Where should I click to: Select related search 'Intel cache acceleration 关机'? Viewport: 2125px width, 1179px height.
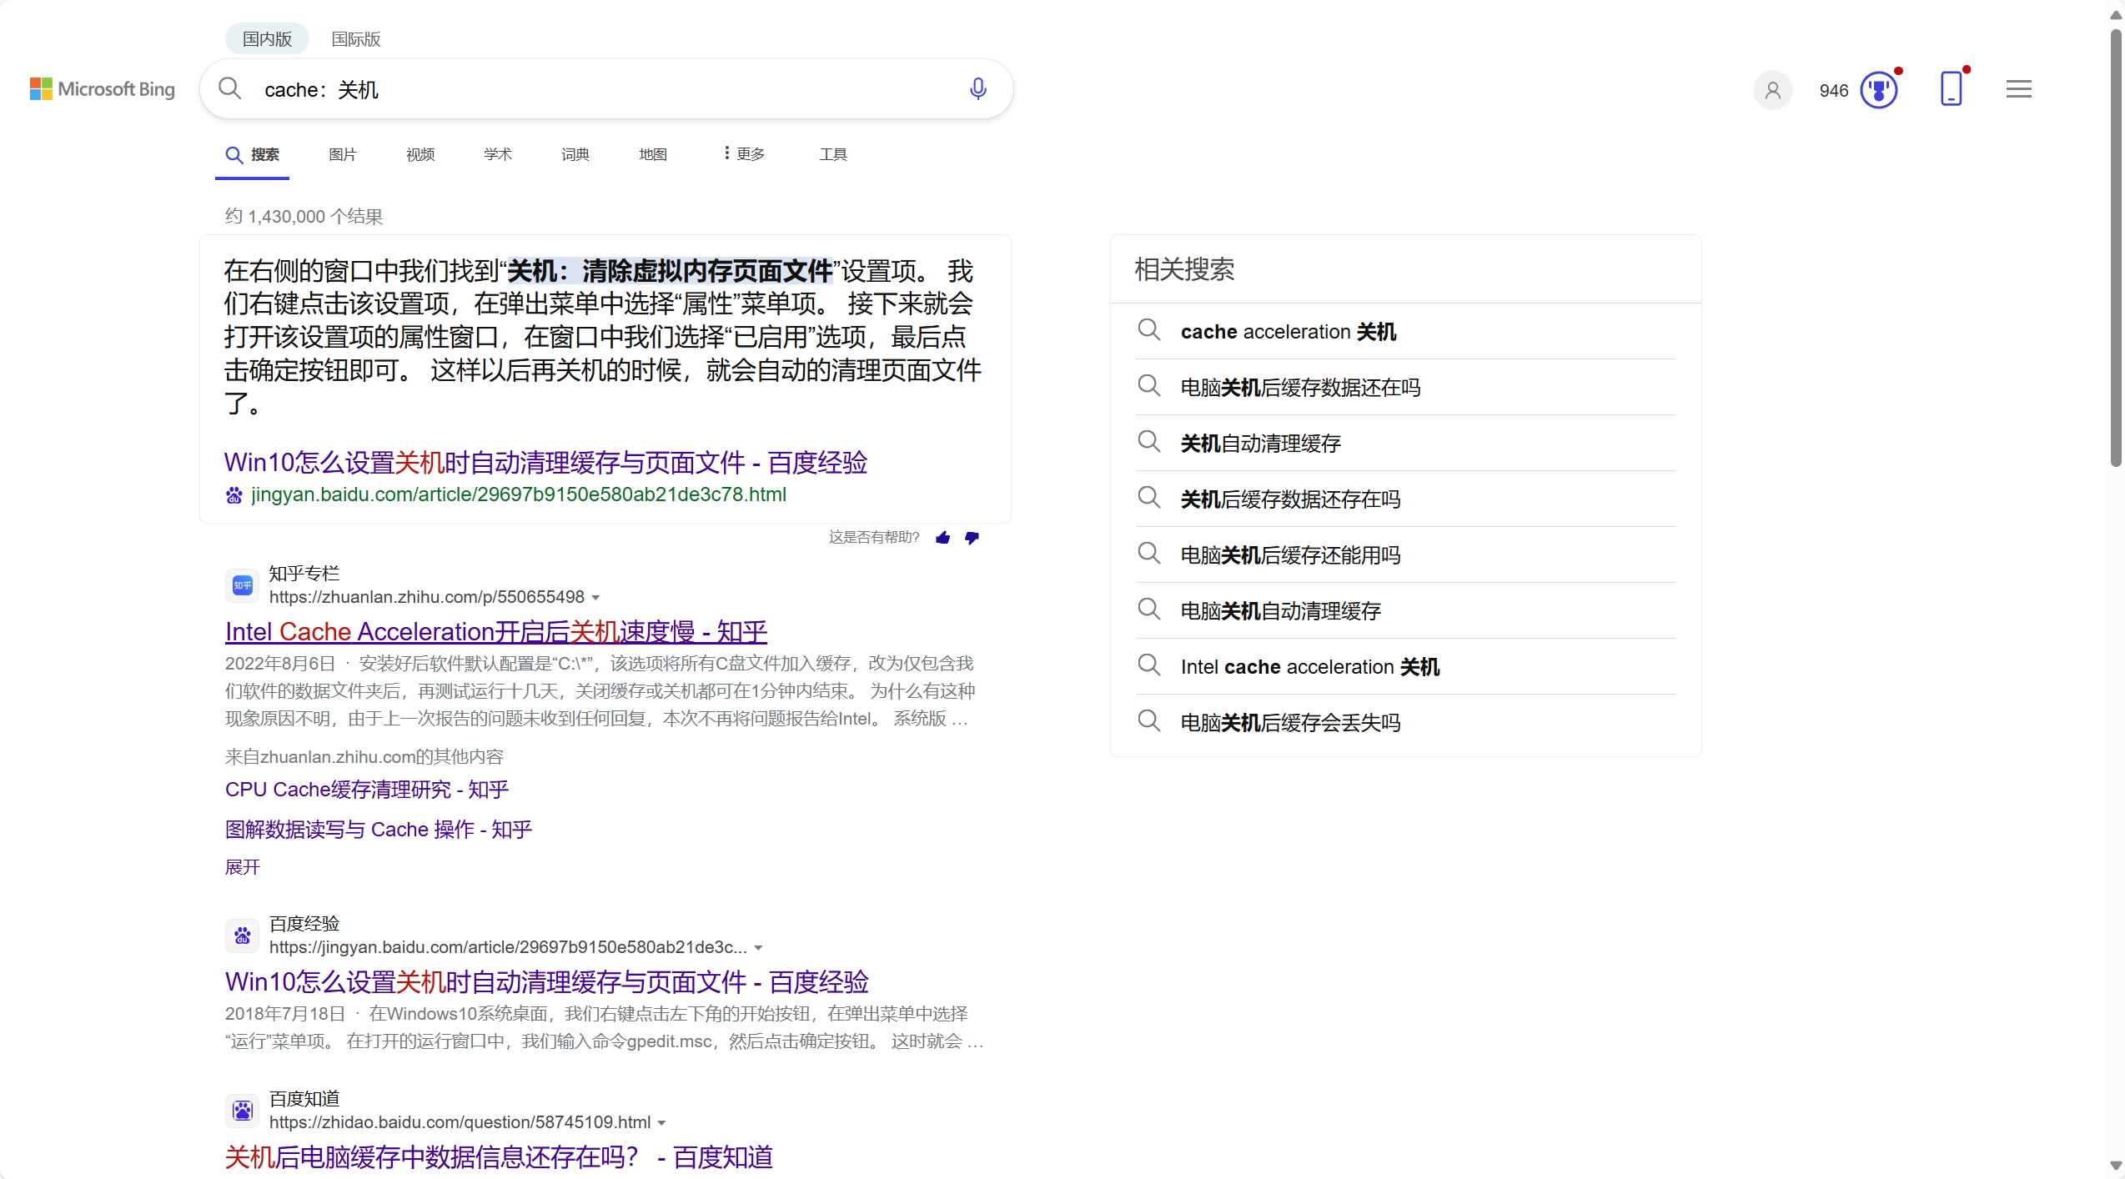point(1310,667)
